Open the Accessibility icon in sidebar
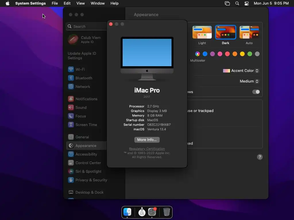The height and width of the screenshot is (220, 294). (x=71, y=154)
